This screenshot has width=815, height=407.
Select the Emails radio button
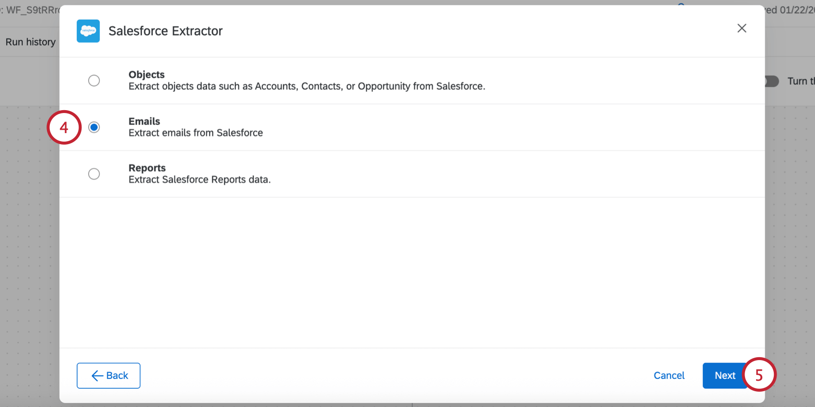[x=94, y=127]
